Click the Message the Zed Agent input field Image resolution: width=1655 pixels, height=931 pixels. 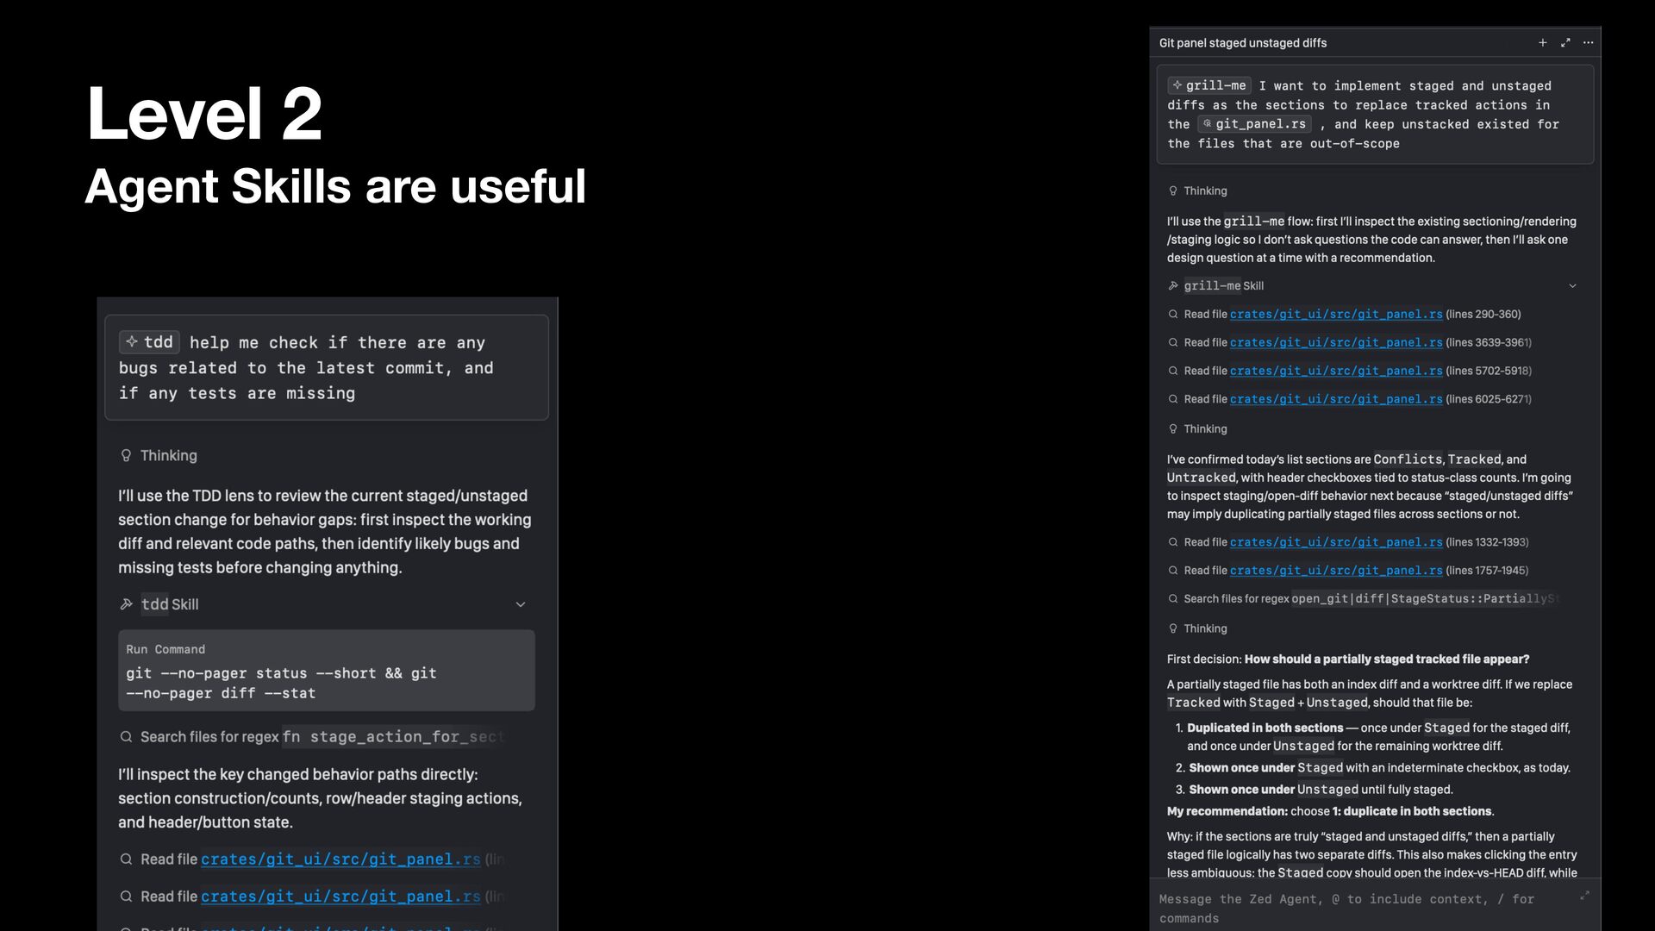(x=1366, y=908)
